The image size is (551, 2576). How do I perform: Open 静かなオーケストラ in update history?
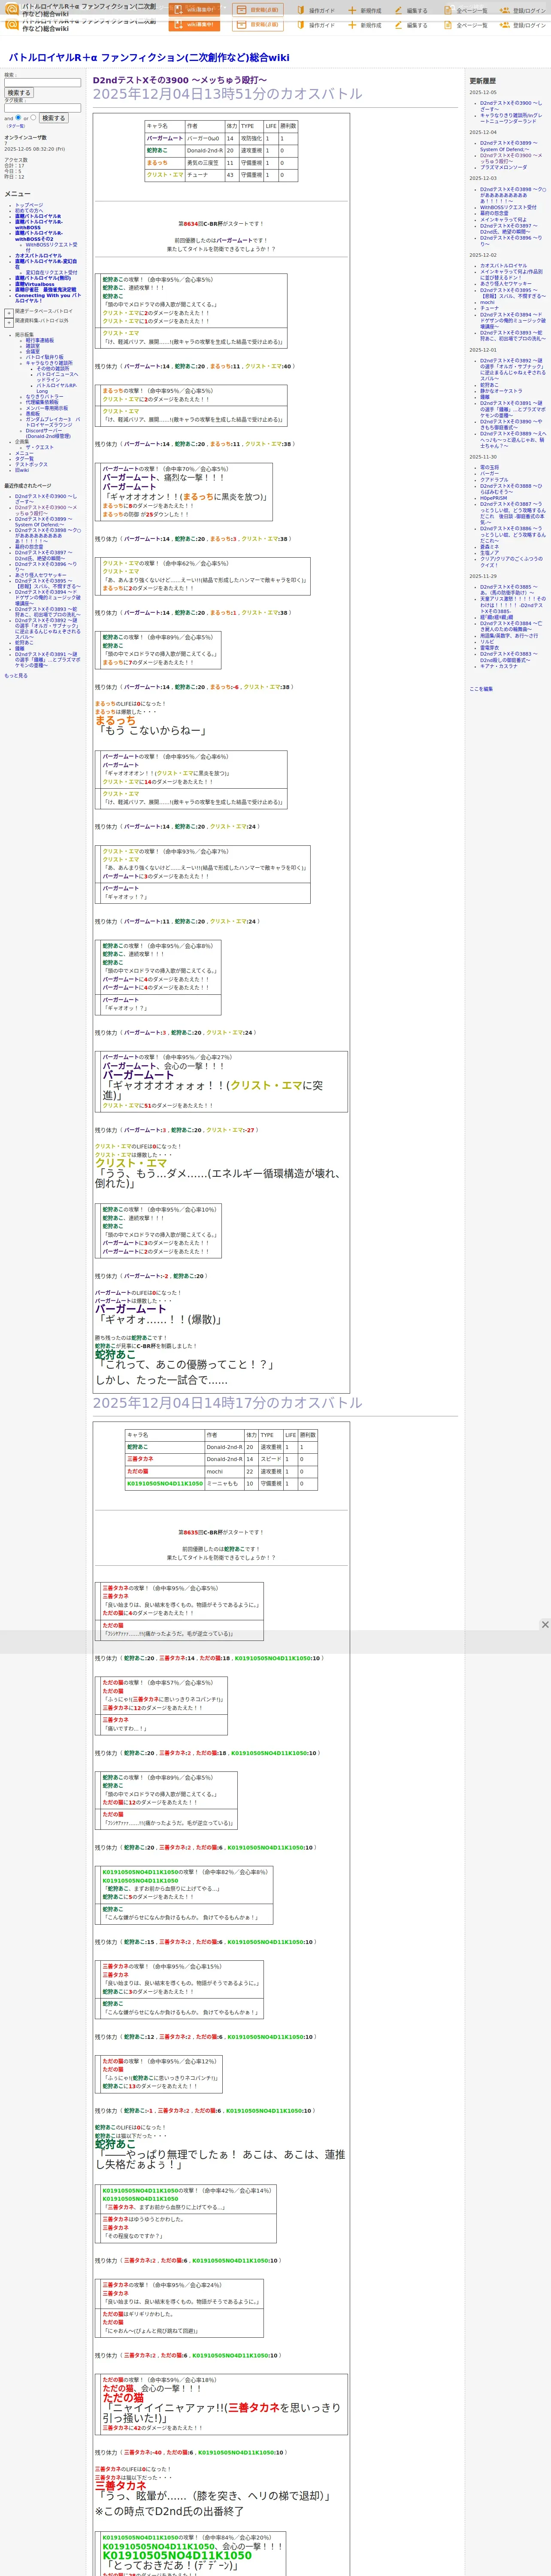coord(501,392)
